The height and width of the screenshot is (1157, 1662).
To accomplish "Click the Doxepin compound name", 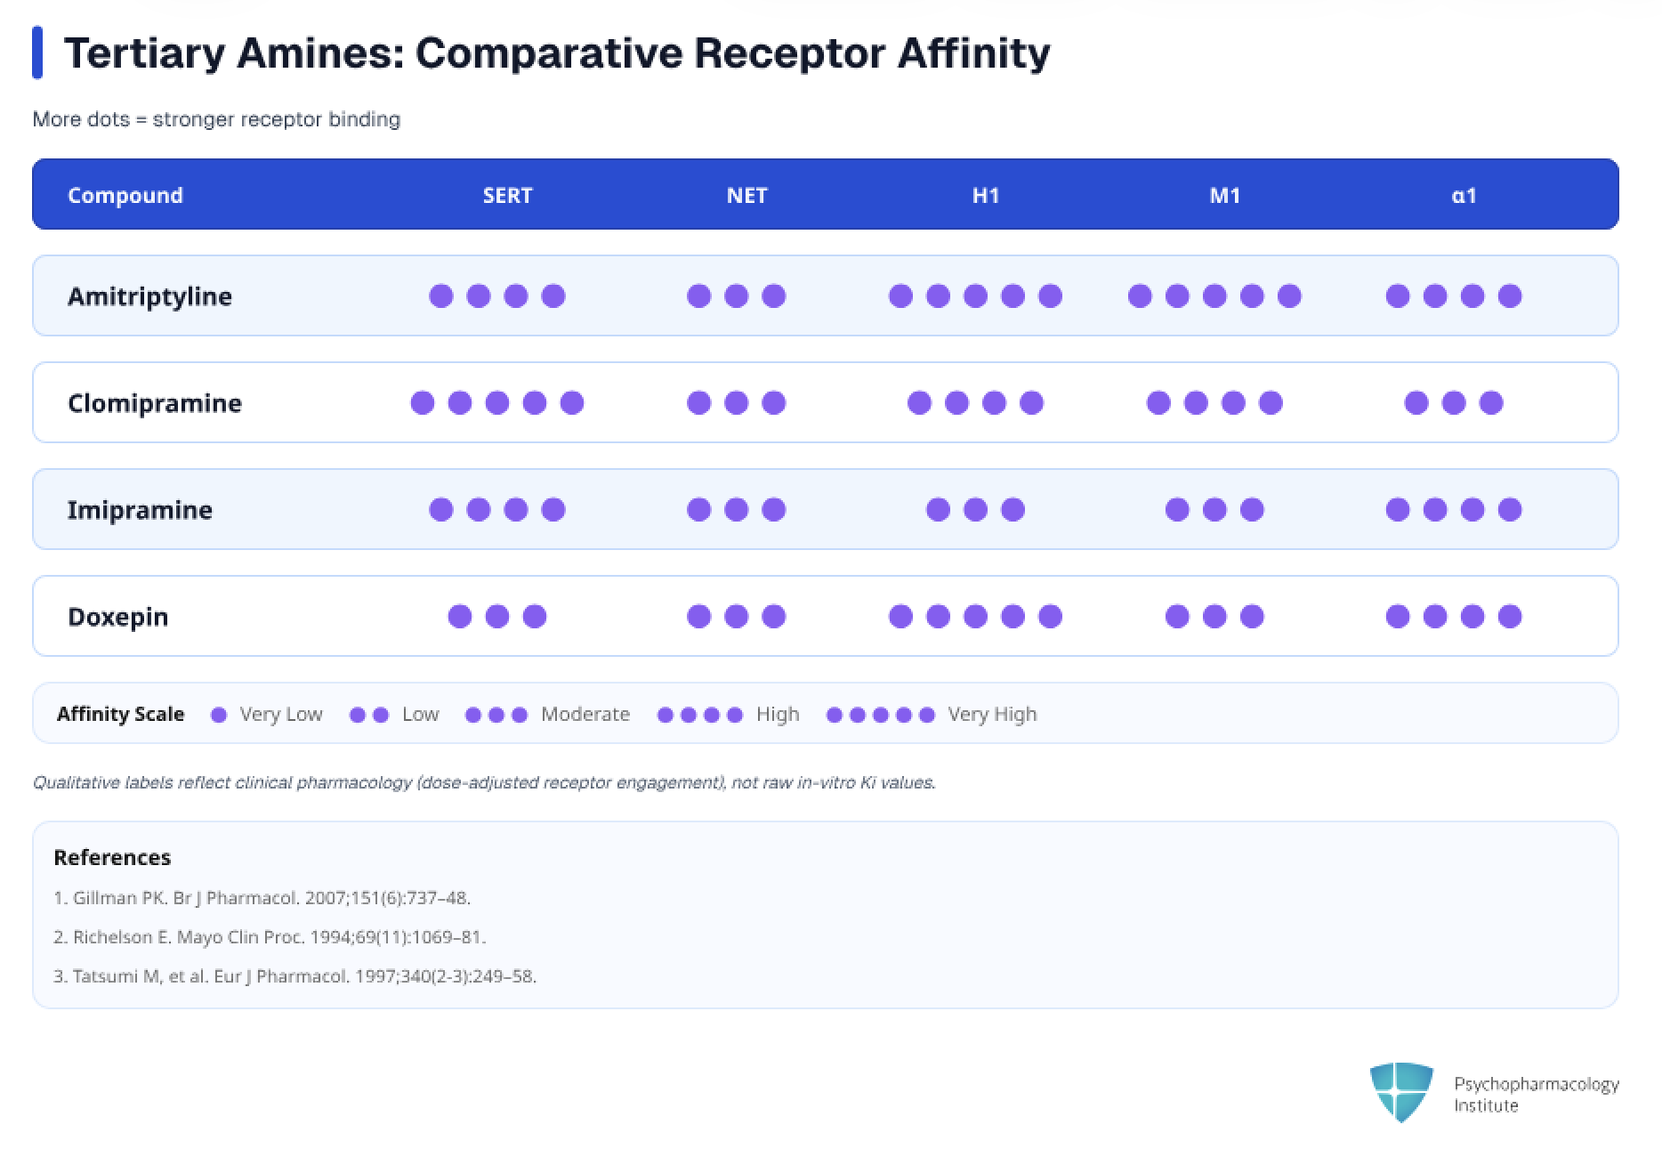I will point(118,617).
